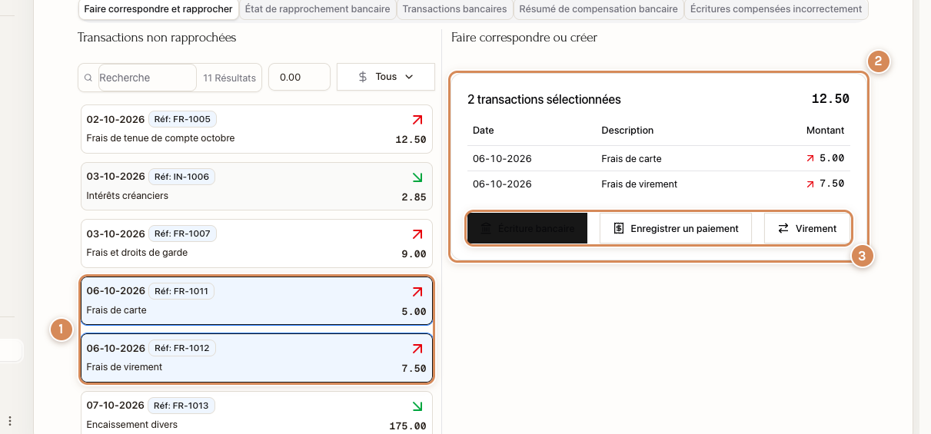Click the Réf: FR-1007 badge

pyautogui.click(x=182, y=234)
